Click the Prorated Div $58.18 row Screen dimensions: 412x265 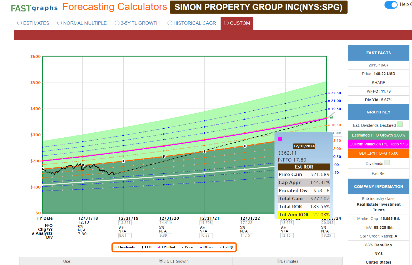[x=304, y=190]
